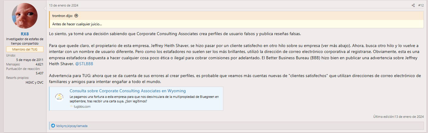Open the post number #12 permalink
This screenshot has height=133, width=428.
click(x=421, y=5)
